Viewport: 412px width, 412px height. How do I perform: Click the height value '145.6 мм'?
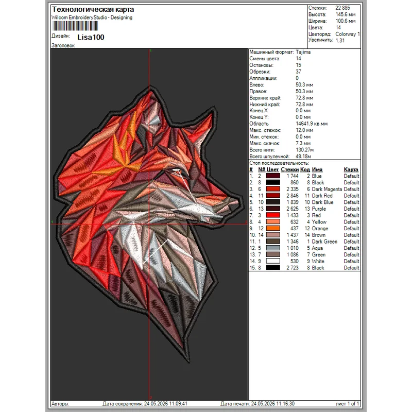click(x=345, y=14)
